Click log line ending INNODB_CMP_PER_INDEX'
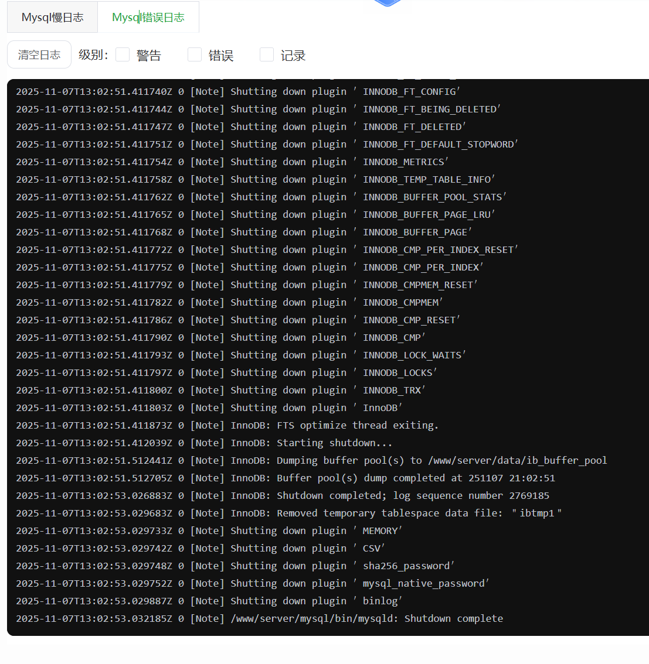Screen dimensions: 649x664 click(x=250, y=268)
